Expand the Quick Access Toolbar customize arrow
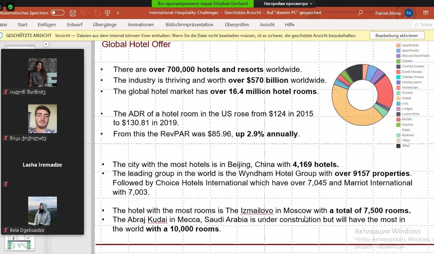This screenshot has height=254, width=434. 118,13
